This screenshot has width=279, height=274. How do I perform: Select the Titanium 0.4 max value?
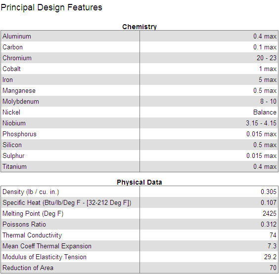[265, 166]
